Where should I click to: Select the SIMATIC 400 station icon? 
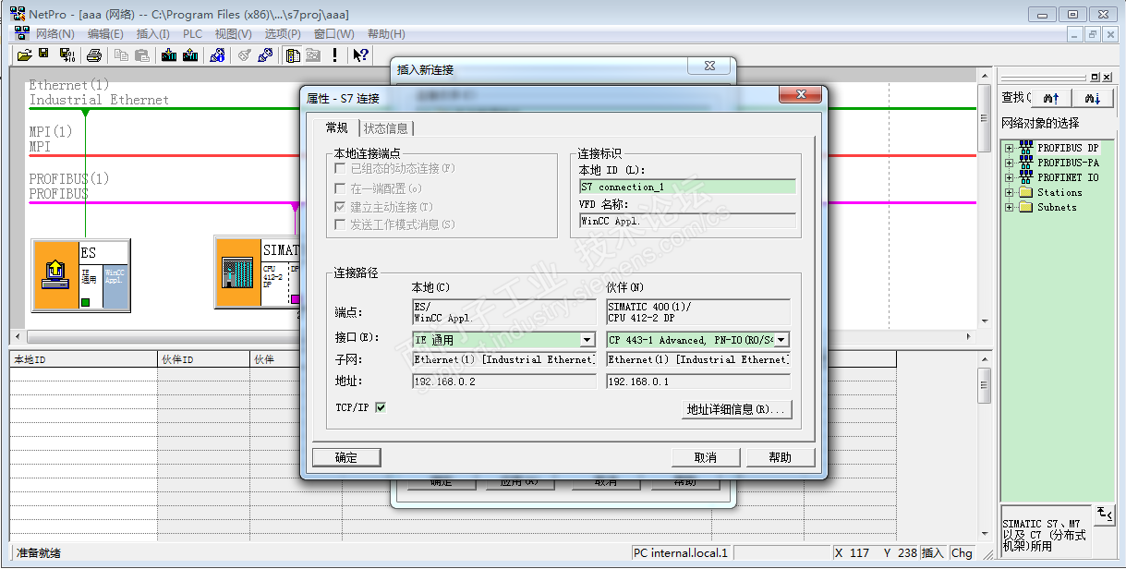coord(237,271)
